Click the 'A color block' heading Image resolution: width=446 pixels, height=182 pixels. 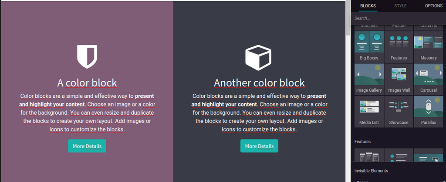tap(87, 83)
